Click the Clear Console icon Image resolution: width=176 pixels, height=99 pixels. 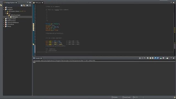148,58
